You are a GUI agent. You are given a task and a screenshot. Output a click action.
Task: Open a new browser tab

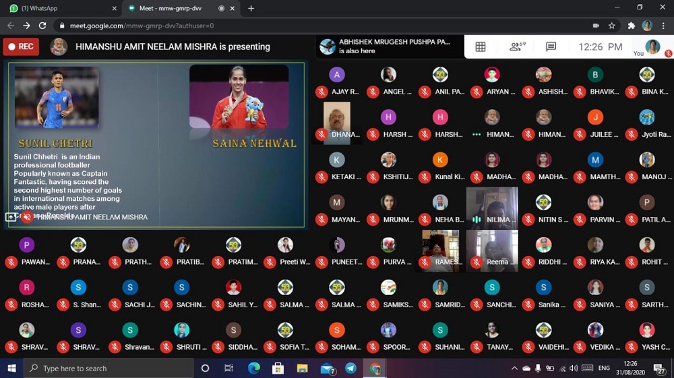(x=251, y=8)
